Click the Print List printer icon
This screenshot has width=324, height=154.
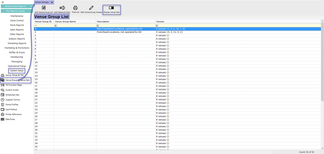[75, 8]
